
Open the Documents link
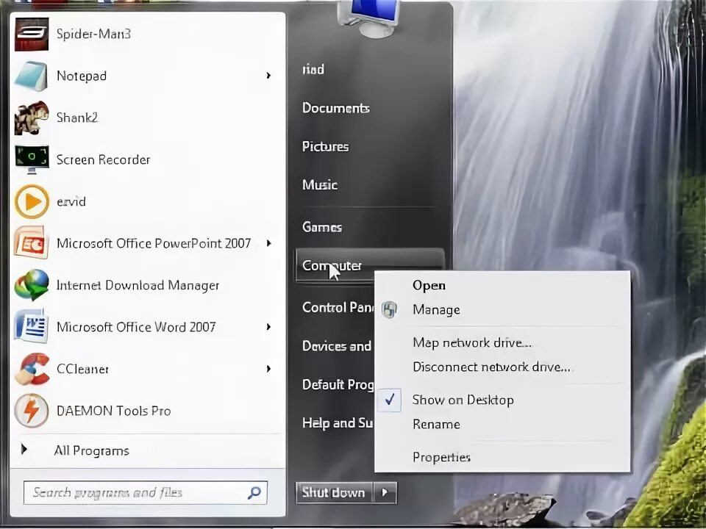tap(336, 108)
